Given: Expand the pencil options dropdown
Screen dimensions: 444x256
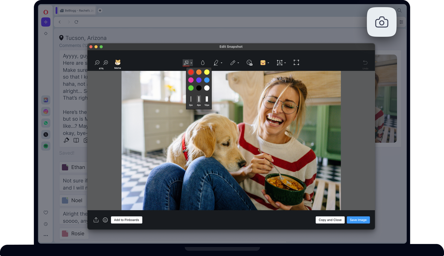Looking at the screenshot, I should (x=238, y=63).
